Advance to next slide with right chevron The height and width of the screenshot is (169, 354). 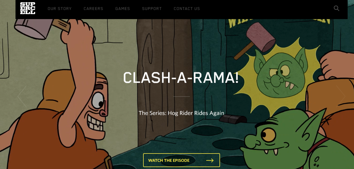click(341, 96)
